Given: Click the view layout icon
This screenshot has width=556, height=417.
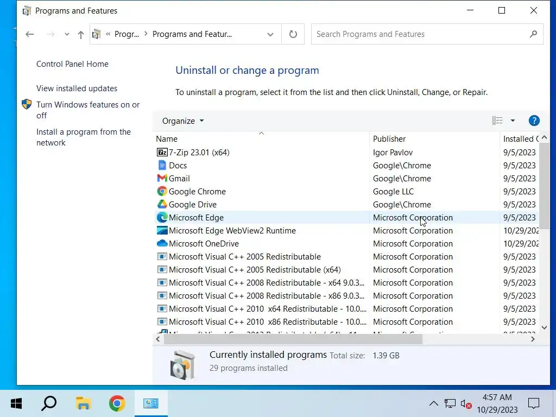Looking at the screenshot, I should (497, 121).
